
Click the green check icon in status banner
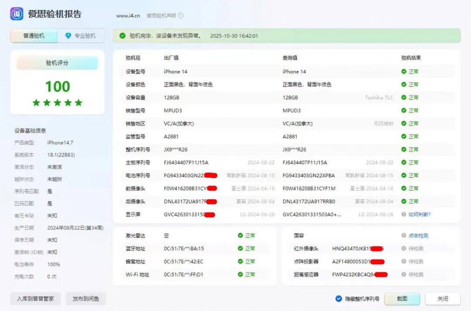123,36
